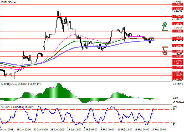Click the 1.17644 price level label
The image size is (184, 132).
(177, 51)
